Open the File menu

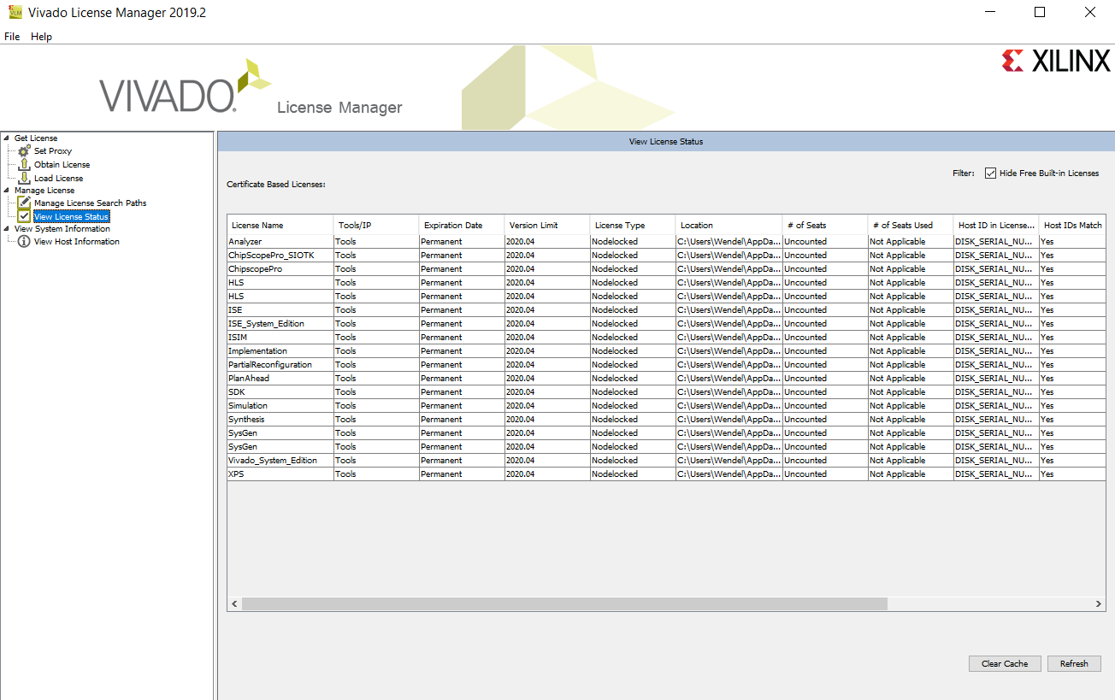click(x=12, y=37)
